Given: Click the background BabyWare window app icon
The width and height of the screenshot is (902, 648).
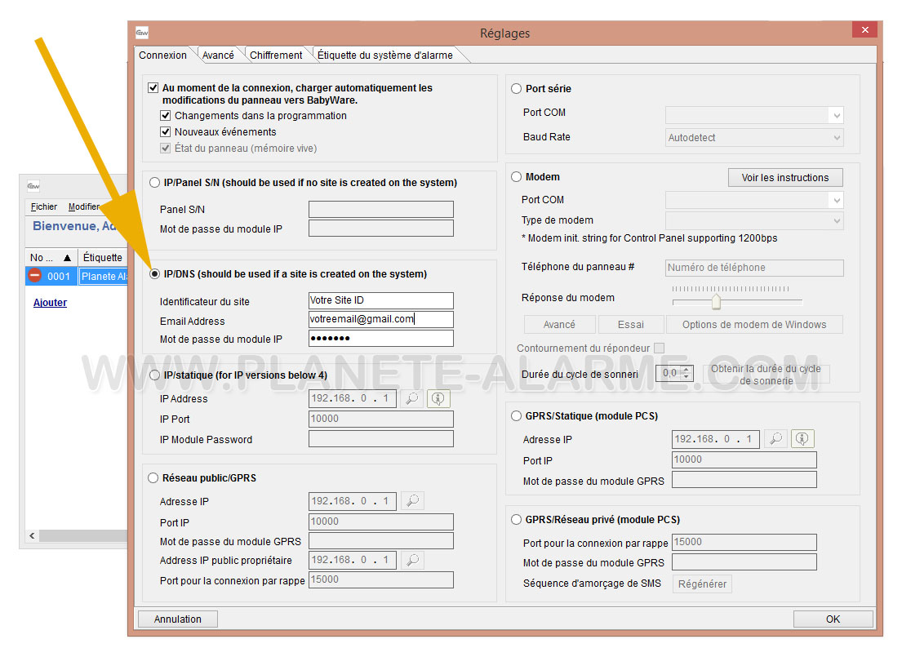Looking at the screenshot, I should coord(33,186).
